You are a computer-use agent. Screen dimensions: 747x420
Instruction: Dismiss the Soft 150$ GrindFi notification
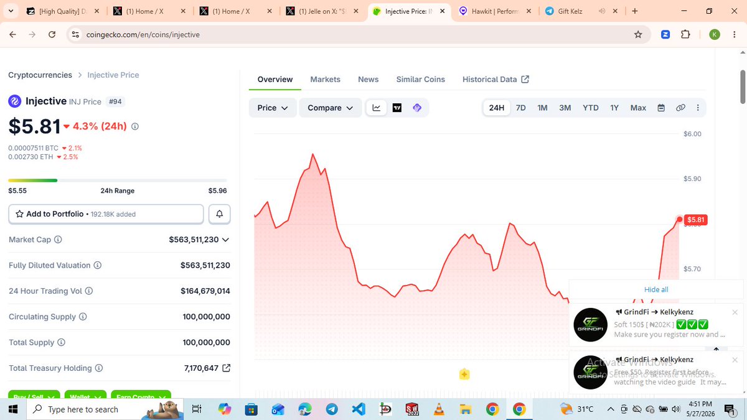pyautogui.click(x=735, y=312)
